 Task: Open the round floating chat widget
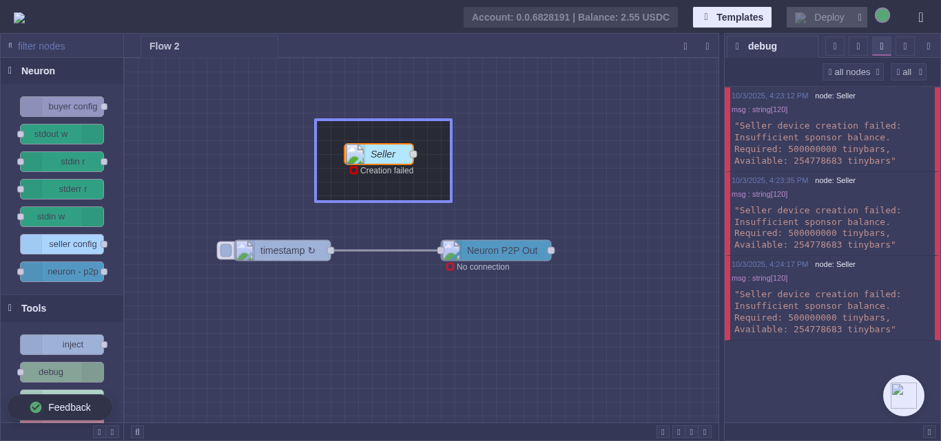point(903,396)
